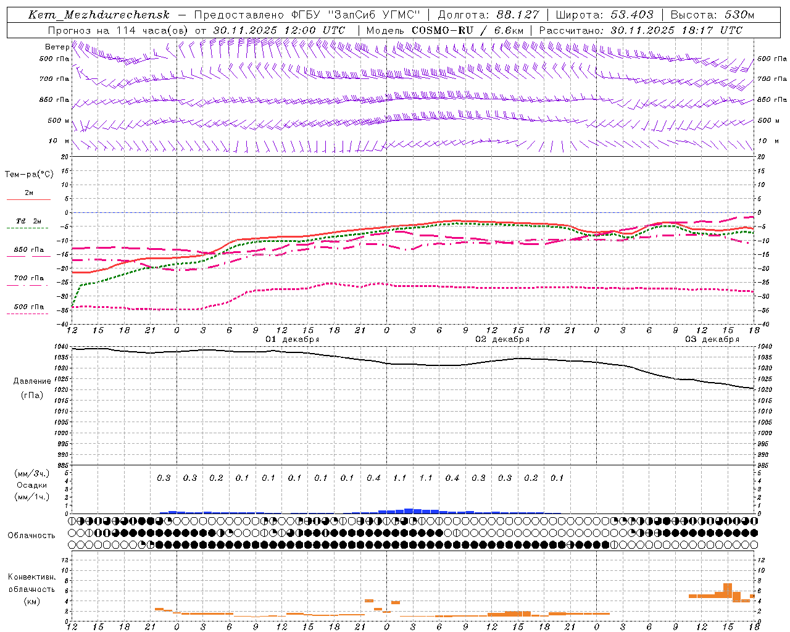
Task: Click the Долгота: 88.127 value
Action: pos(488,15)
